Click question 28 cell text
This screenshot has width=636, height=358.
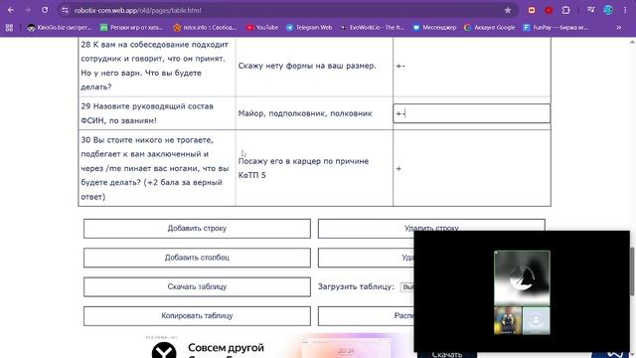click(155, 66)
